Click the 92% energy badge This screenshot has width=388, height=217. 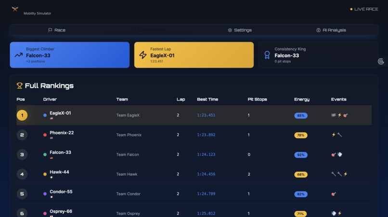[x=301, y=155]
